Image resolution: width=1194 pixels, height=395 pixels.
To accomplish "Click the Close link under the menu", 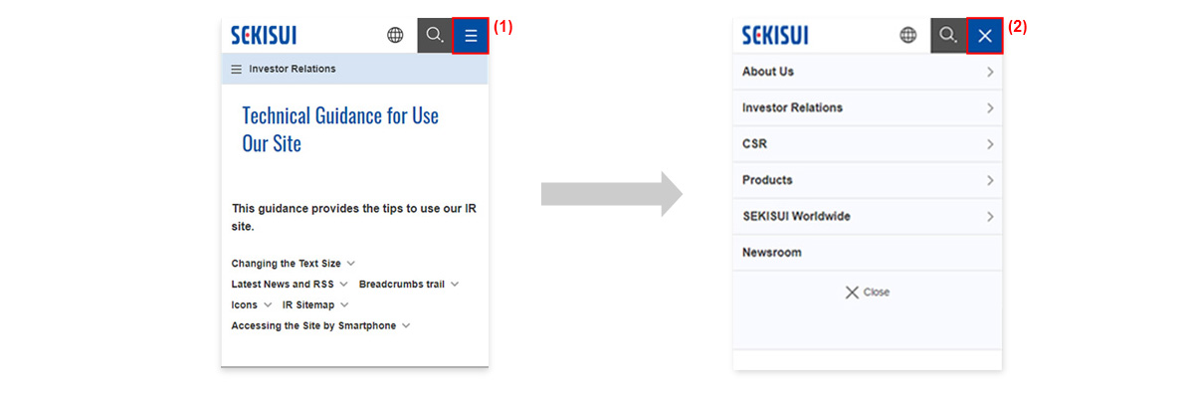I will click(x=868, y=293).
